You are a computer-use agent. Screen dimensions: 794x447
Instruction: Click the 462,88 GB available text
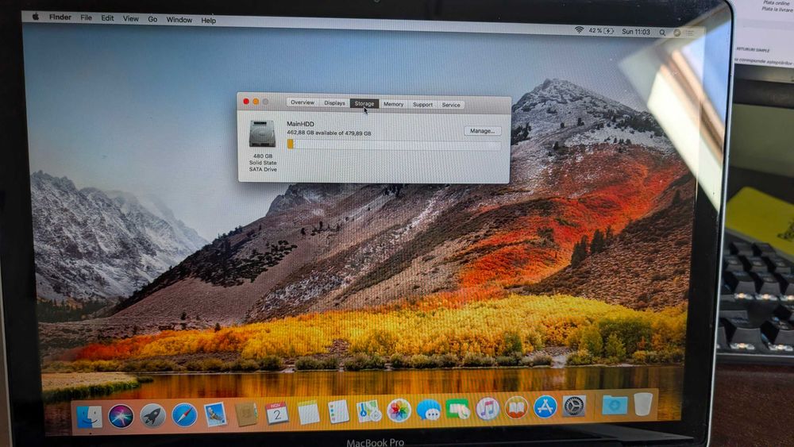point(330,133)
